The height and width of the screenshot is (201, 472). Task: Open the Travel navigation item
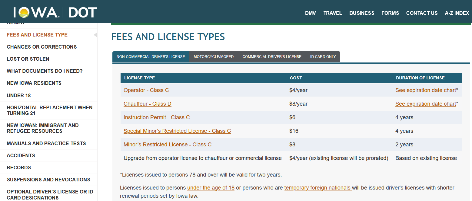coord(333,13)
